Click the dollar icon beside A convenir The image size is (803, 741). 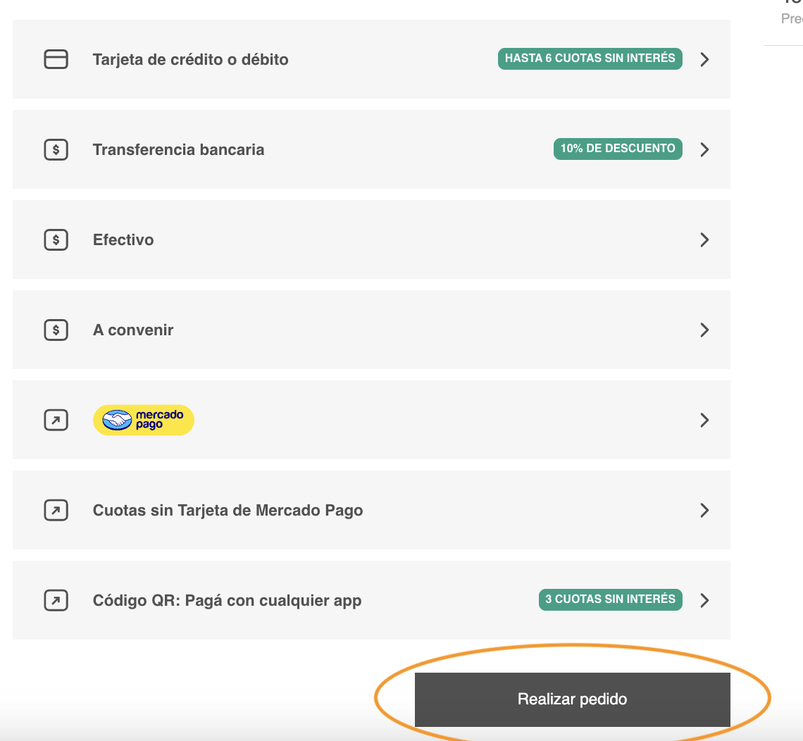[x=56, y=330]
